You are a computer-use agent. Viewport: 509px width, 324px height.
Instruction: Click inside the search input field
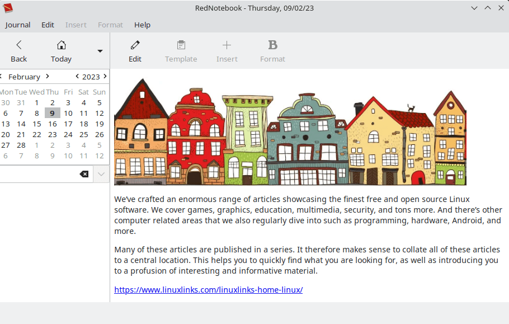pos(39,173)
